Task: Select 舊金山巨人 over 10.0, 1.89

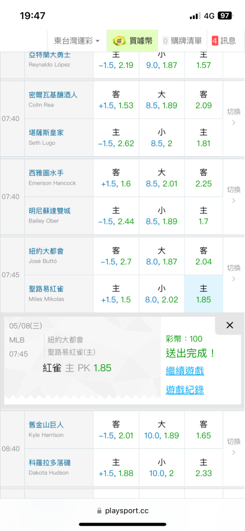Action: [161, 430]
